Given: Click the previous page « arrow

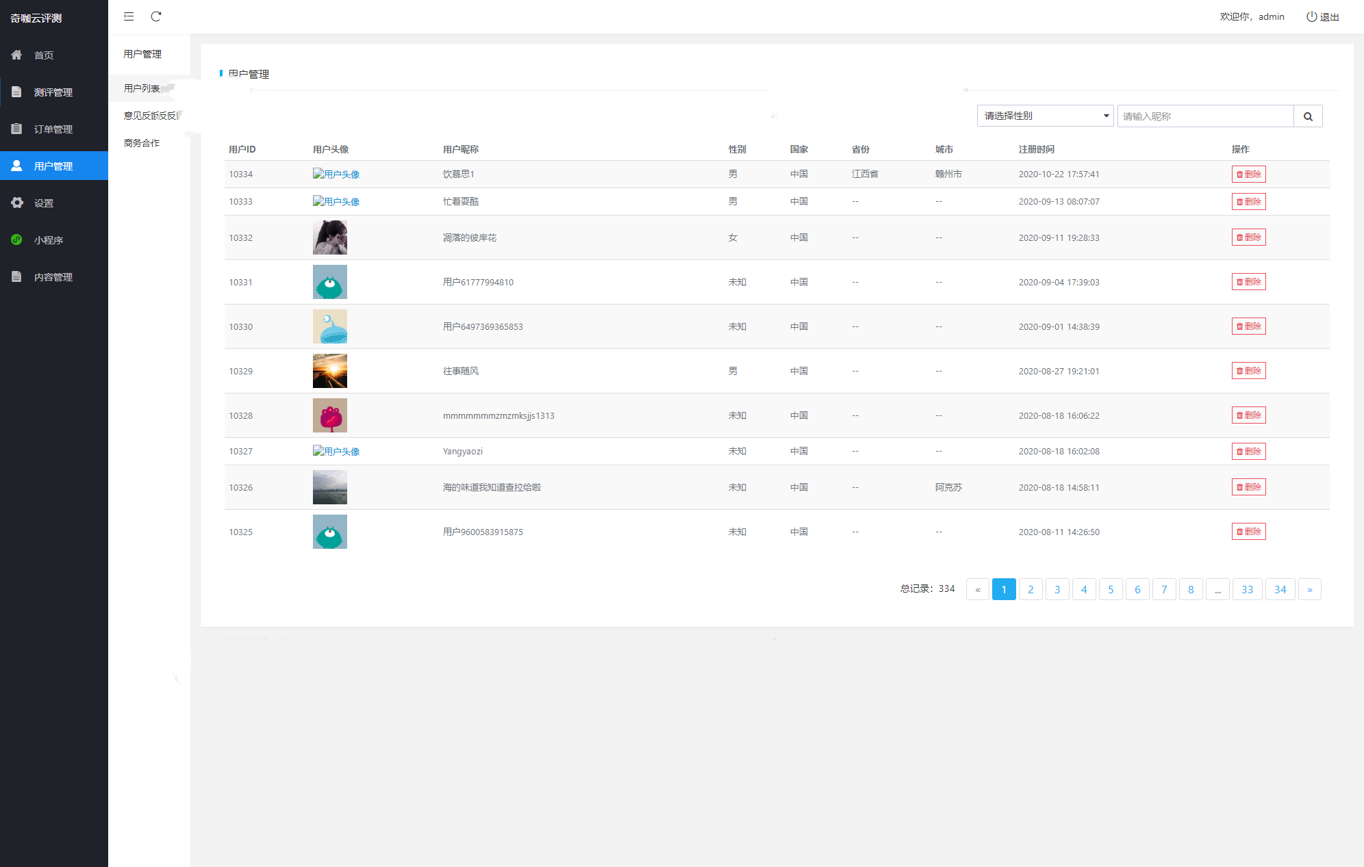Looking at the screenshot, I should tap(977, 589).
